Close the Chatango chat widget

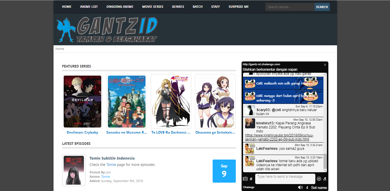(x=325, y=65)
